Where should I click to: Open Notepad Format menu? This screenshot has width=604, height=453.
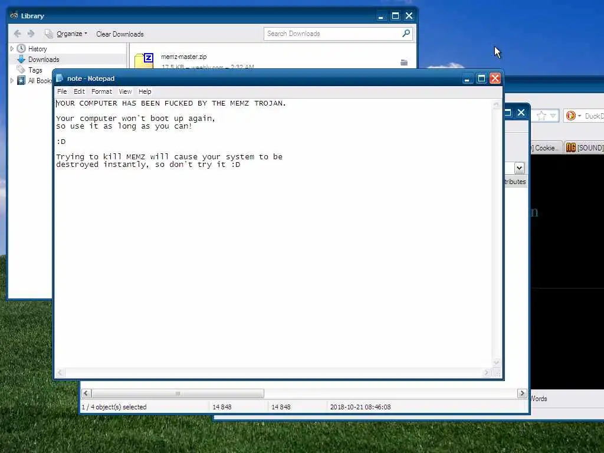pos(101,91)
